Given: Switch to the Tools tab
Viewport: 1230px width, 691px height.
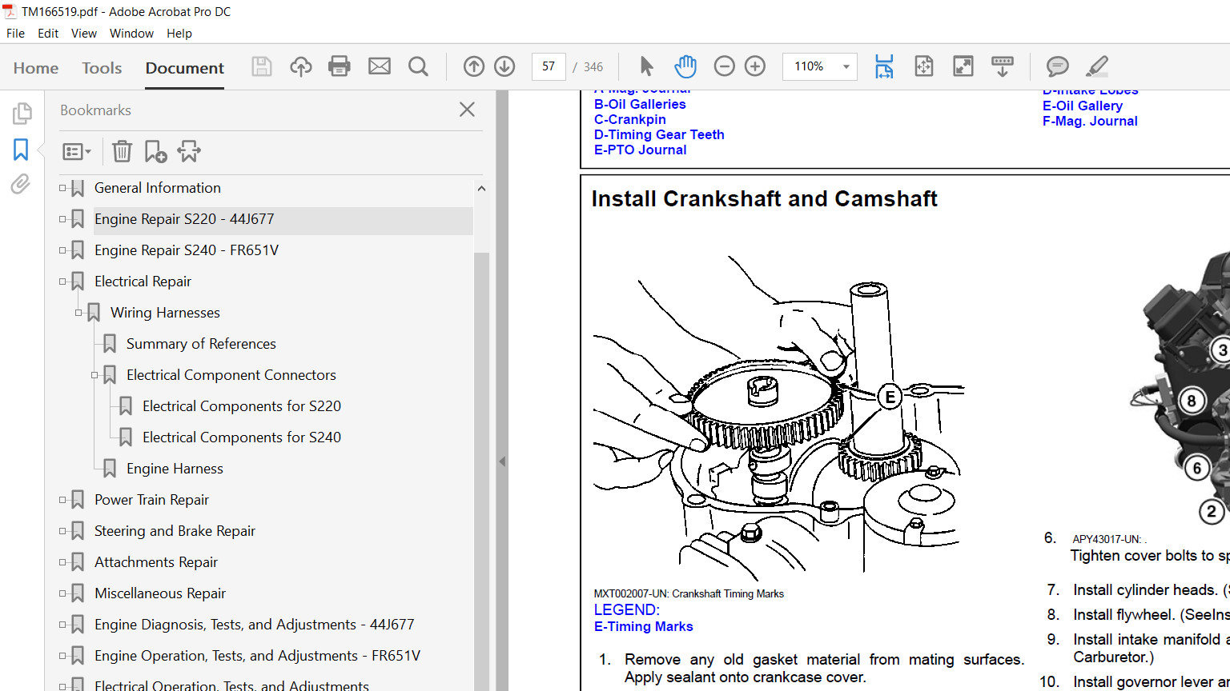Looking at the screenshot, I should (x=102, y=68).
